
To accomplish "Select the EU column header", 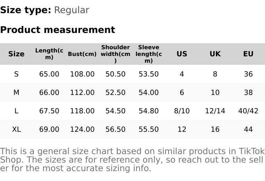I will (248, 54).
